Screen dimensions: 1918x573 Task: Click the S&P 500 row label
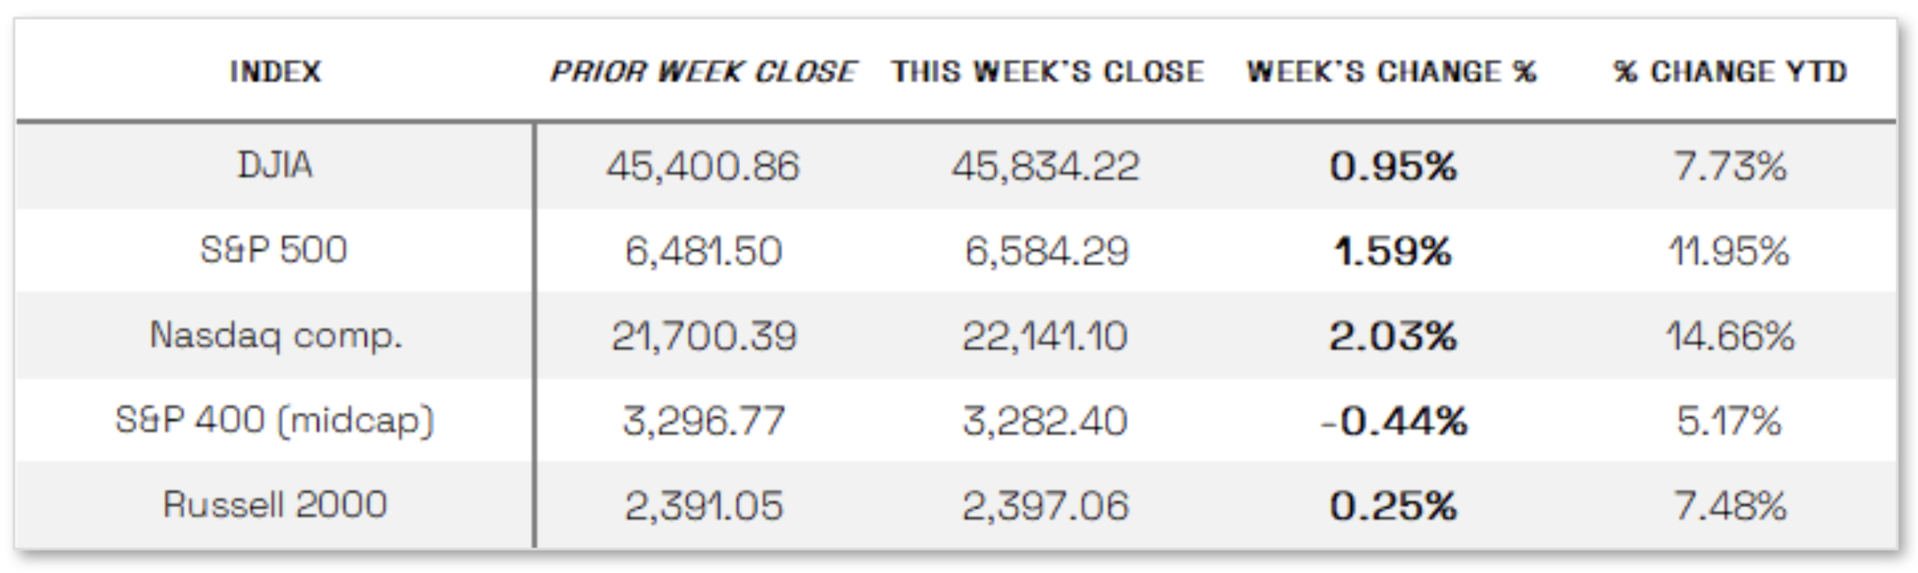(274, 249)
